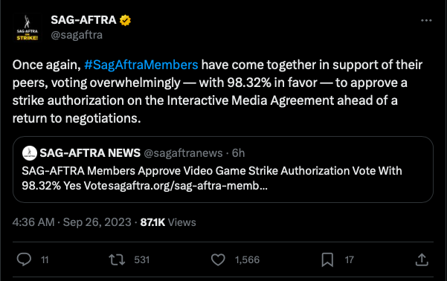View the 87.1K Views analytics
Screen dimensions: 447x281
coord(168,222)
